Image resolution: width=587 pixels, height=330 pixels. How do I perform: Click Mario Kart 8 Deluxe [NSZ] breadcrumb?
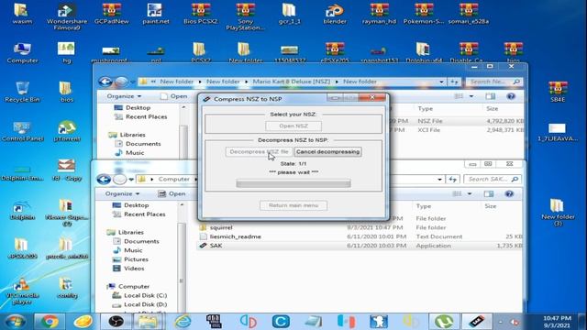292,82
